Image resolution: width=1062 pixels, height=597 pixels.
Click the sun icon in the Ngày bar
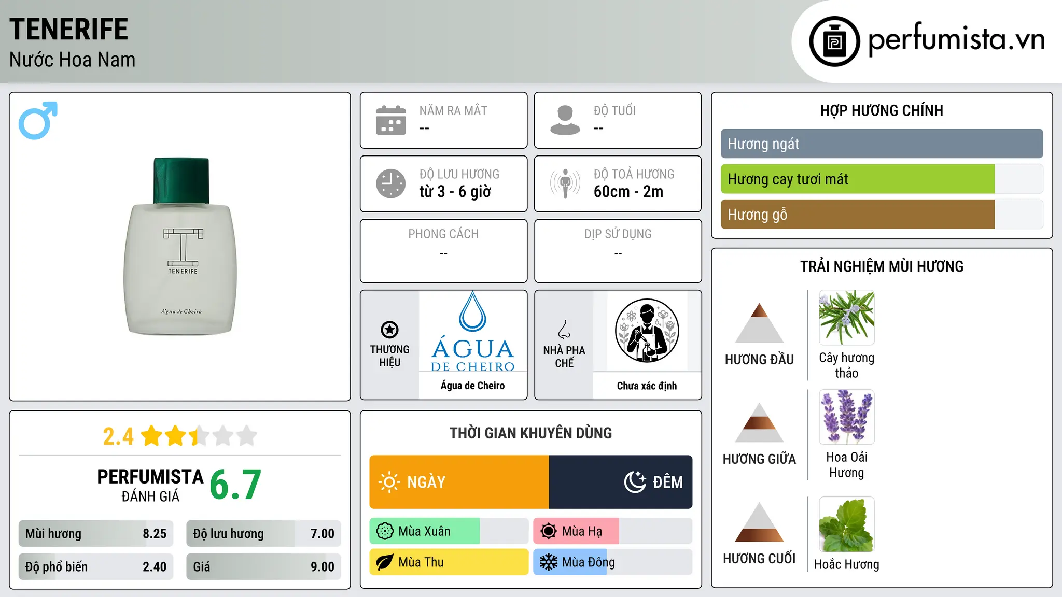tap(389, 482)
